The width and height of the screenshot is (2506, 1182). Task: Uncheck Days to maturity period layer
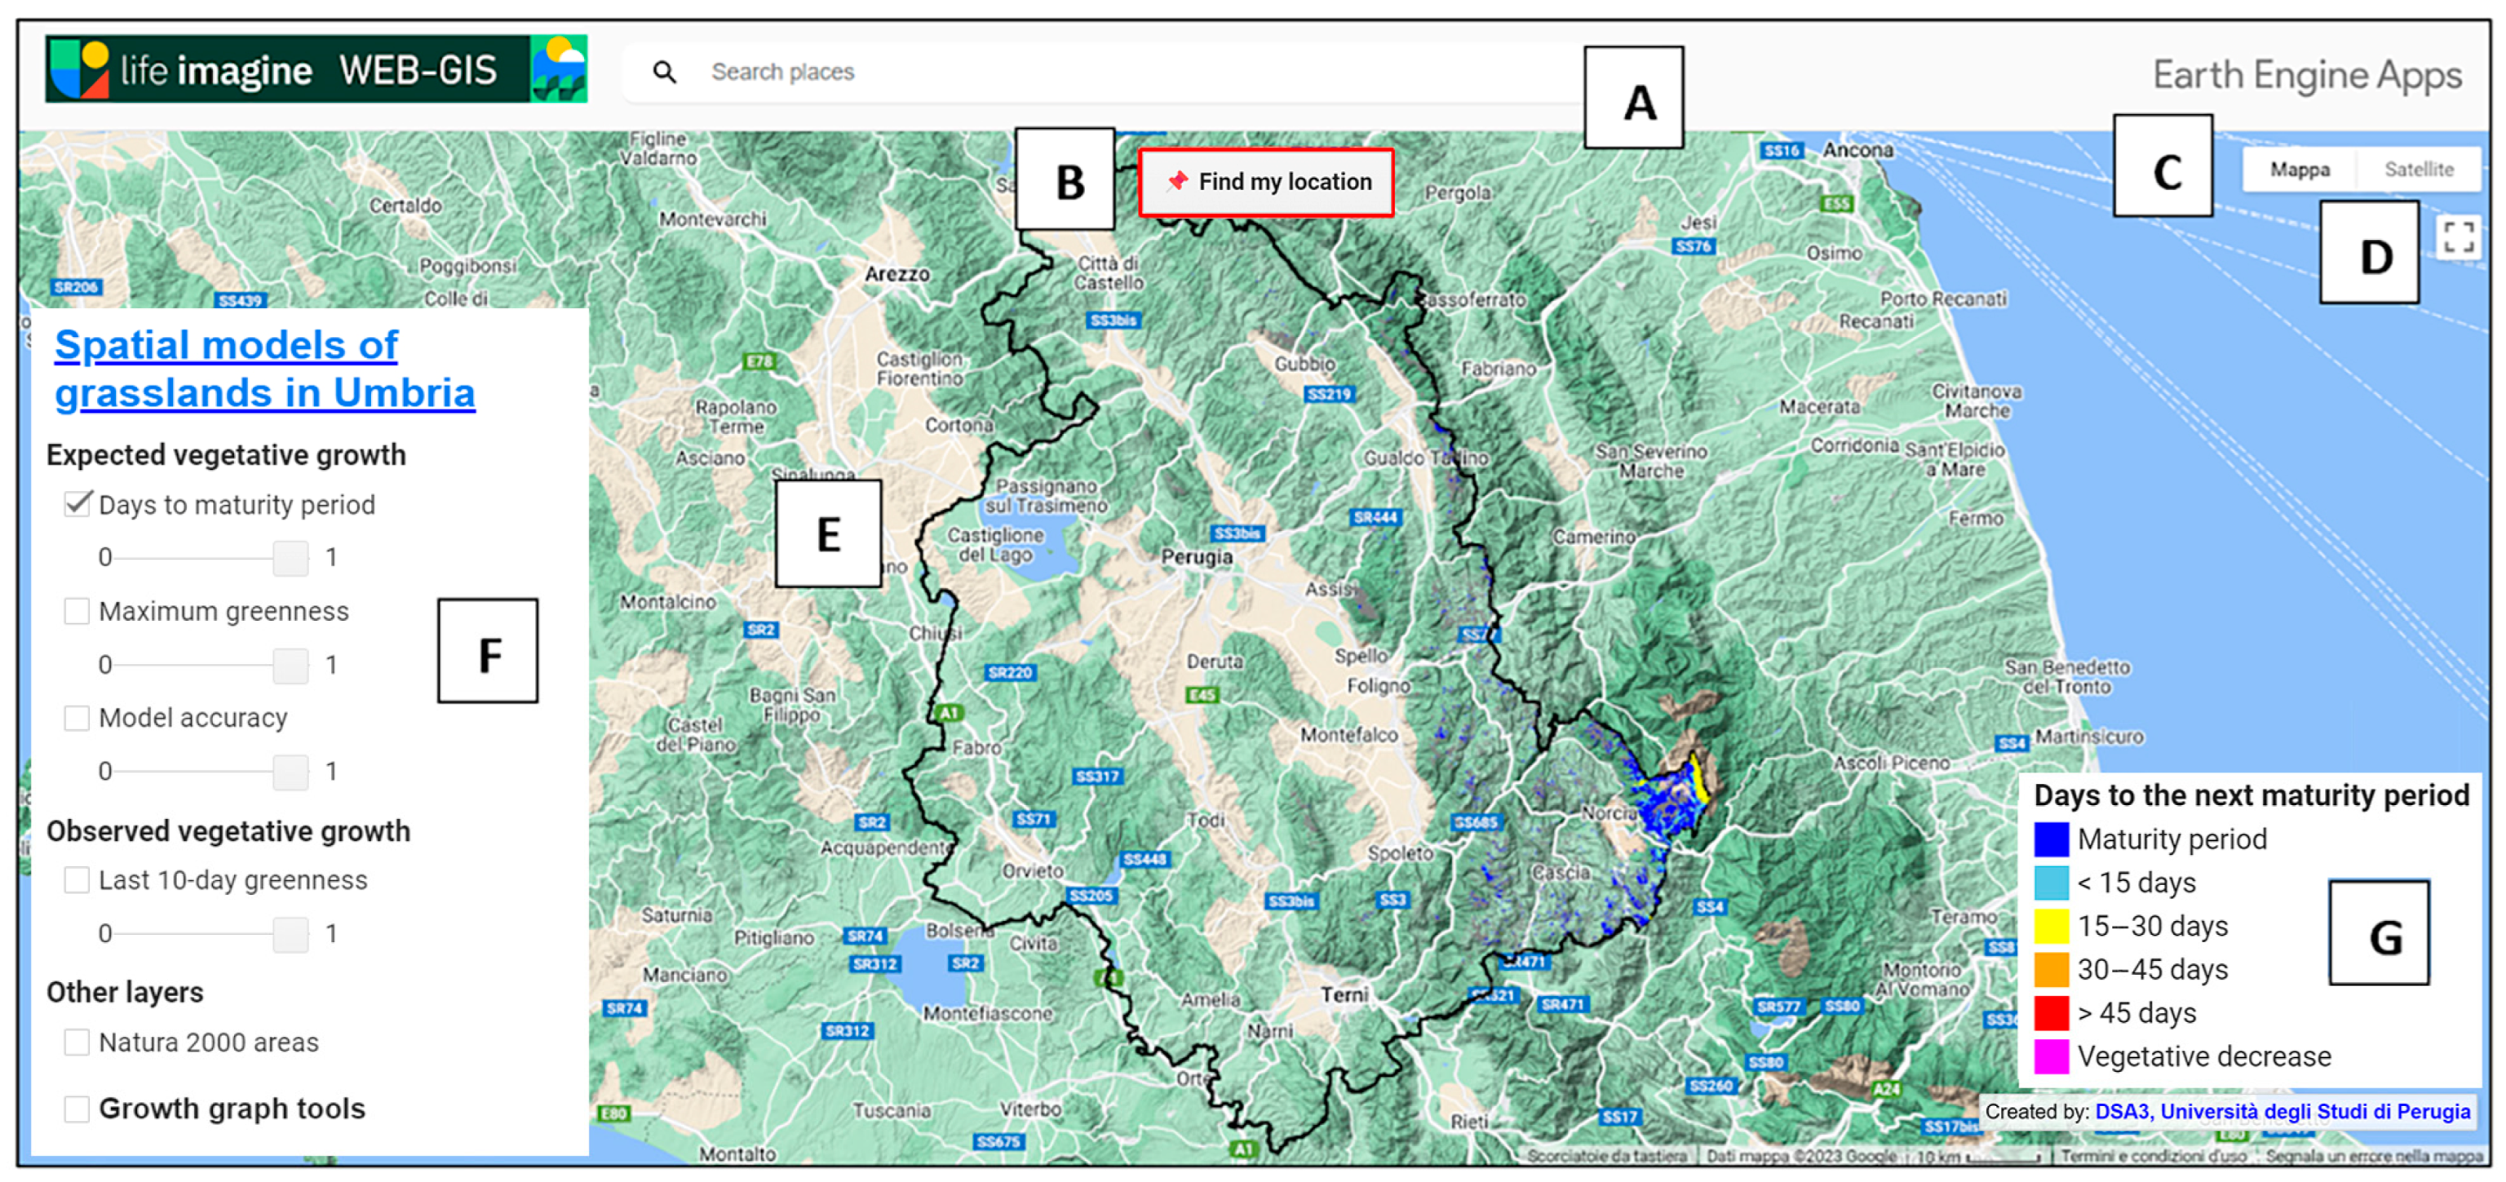[x=77, y=504]
